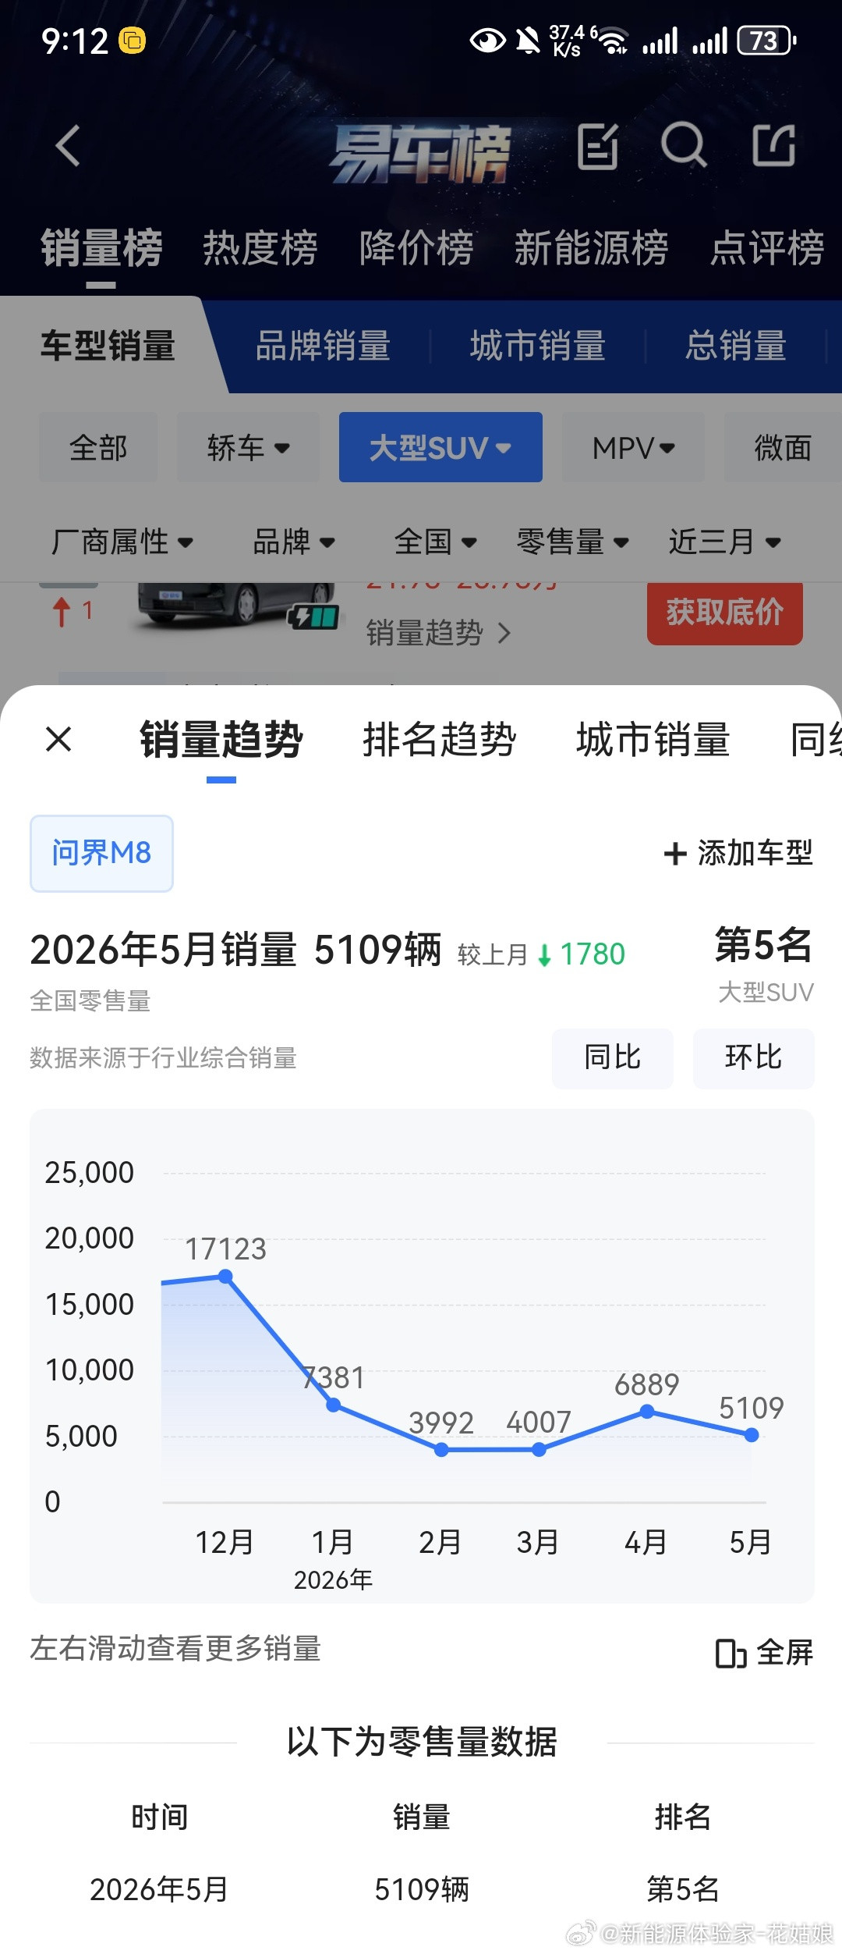Tap 添加车型 to compare models
Screen dimensions: 842x1954
tap(738, 853)
